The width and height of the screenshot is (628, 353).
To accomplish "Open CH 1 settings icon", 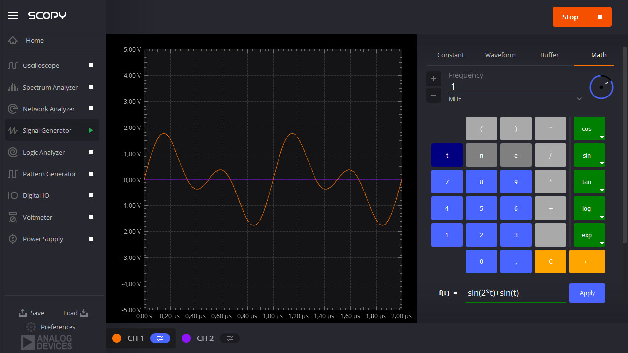I will tap(160, 338).
